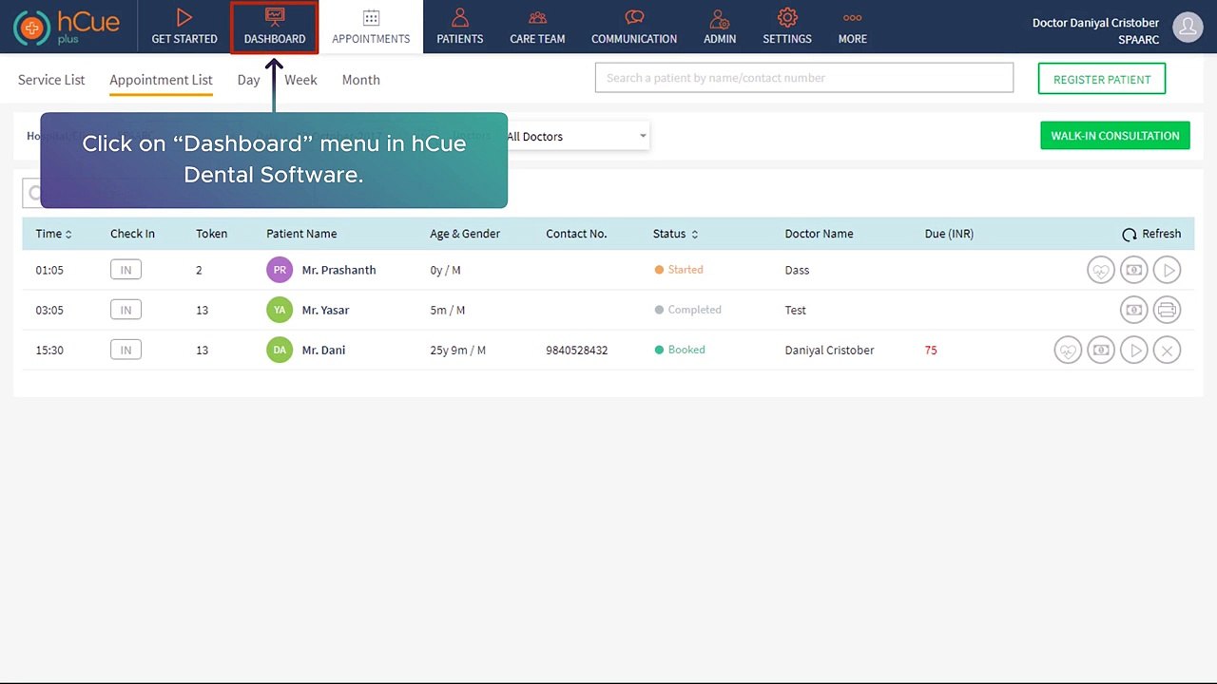
Task: Click the DA avatar for Mr. Dani
Action: (x=280, y=350)
